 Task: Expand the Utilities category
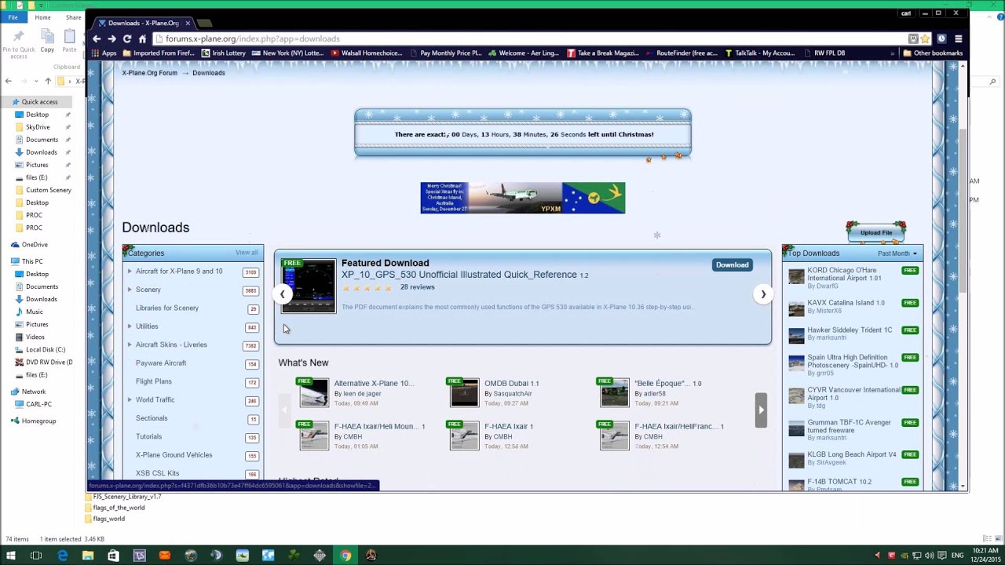click(x=130, y=326)
